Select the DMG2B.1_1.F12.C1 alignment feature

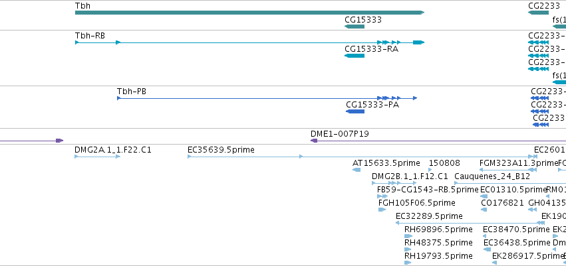coord(394,183)
